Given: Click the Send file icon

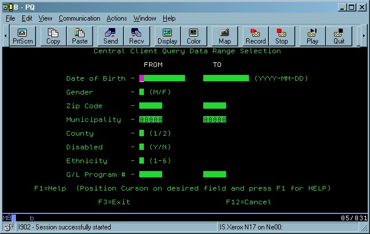Looking at the screenshot, I should click(x=111, y=36).
